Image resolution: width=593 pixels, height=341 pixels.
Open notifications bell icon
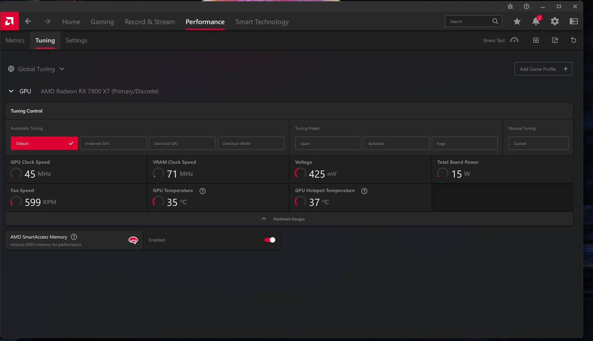pyautogui.click(x=536, y=21)
